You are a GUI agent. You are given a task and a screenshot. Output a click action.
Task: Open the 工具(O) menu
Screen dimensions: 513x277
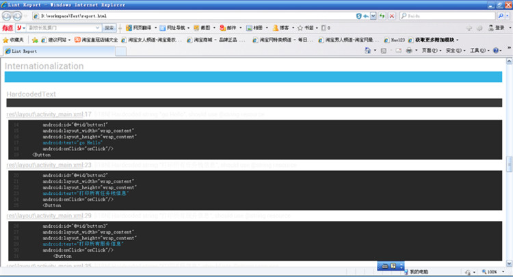479,51
